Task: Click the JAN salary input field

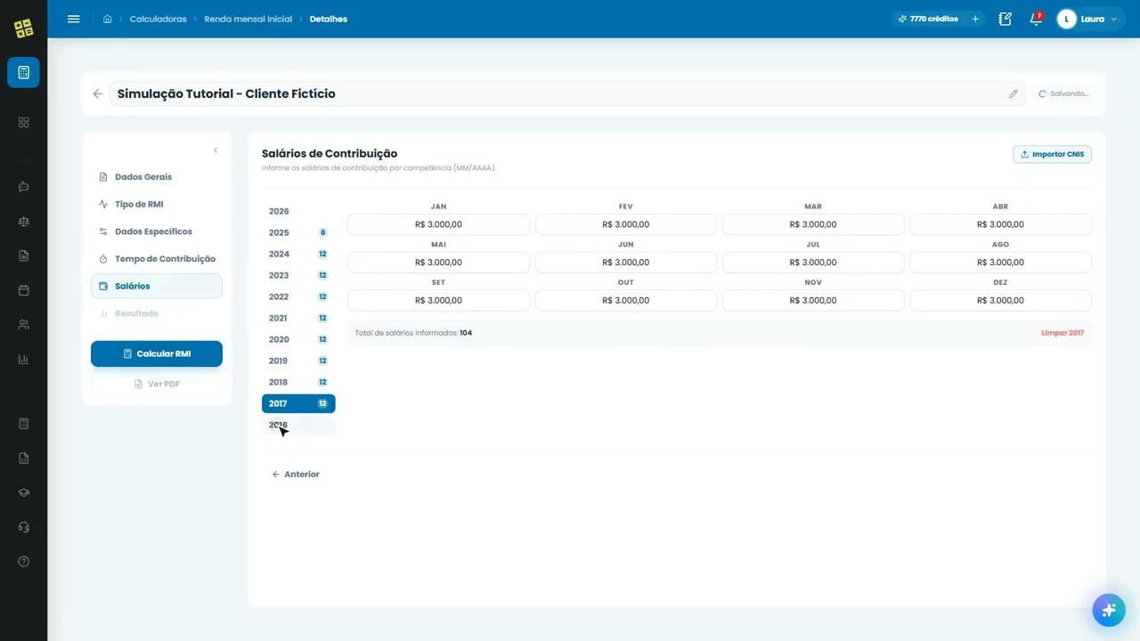Action: (x=438, y=224)
